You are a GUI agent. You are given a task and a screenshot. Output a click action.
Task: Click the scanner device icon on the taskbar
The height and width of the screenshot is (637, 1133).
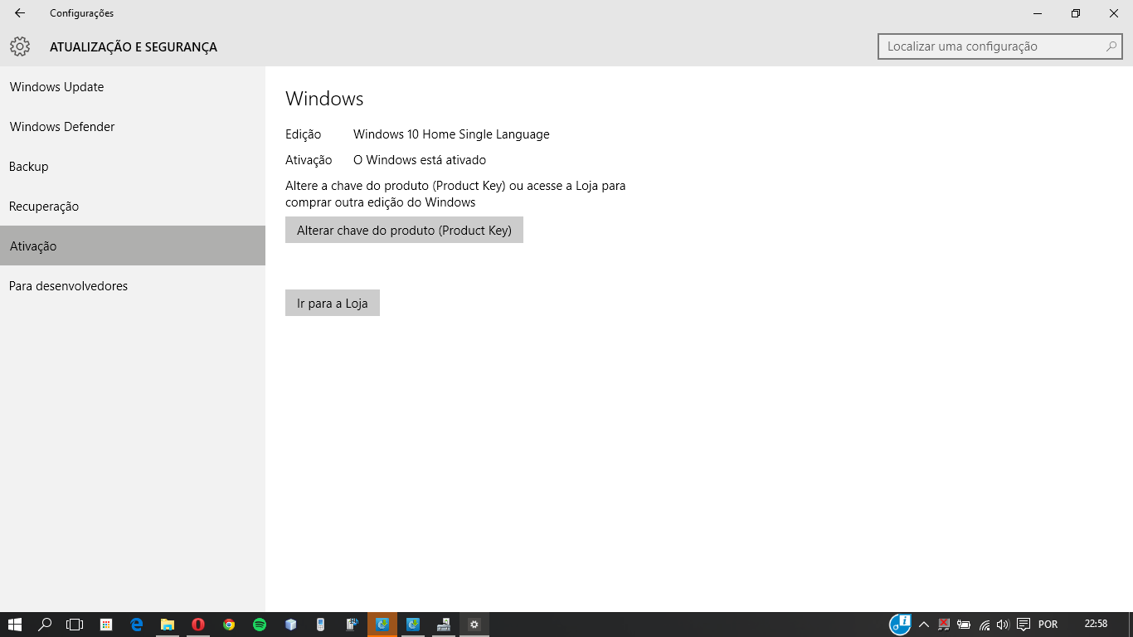(444, 625)
